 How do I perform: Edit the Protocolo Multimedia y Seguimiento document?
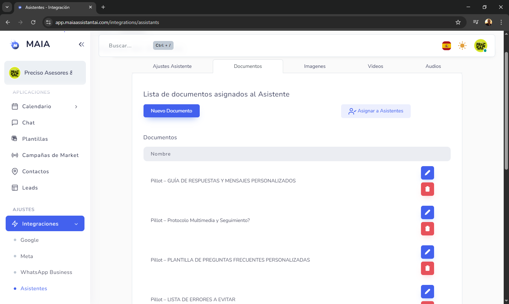[x=427, y=212]
